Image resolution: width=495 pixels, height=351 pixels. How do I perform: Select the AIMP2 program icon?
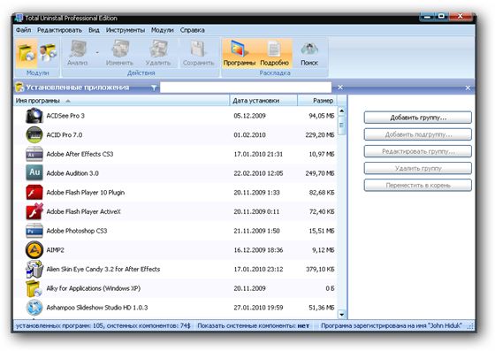click(34, 249)
